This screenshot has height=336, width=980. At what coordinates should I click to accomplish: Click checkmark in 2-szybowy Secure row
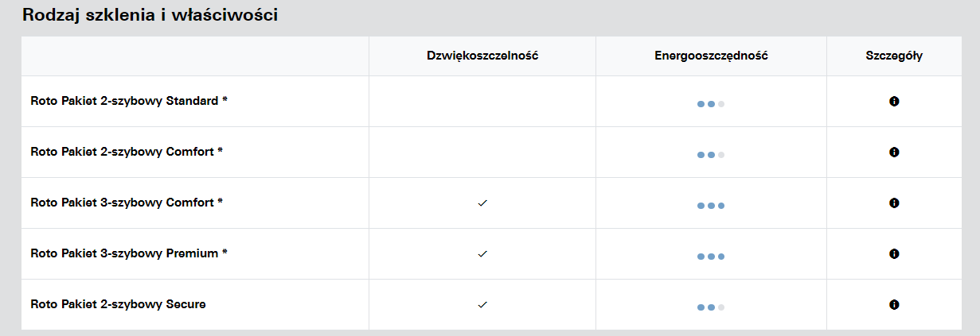coord(482,304)
